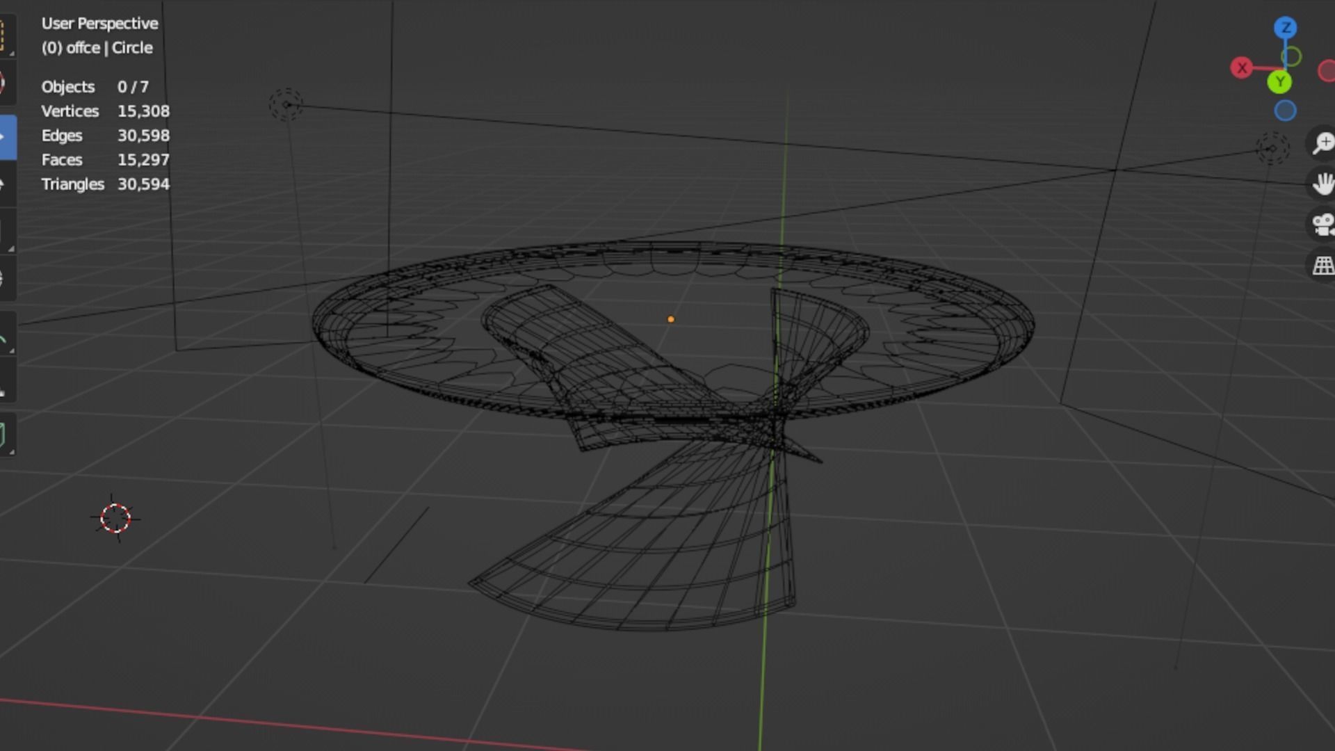Viewport: 1335px width, 751px height.
Task: Click the pan hand viewport button
Action: pyautogui.click(x=1322, y=184)
